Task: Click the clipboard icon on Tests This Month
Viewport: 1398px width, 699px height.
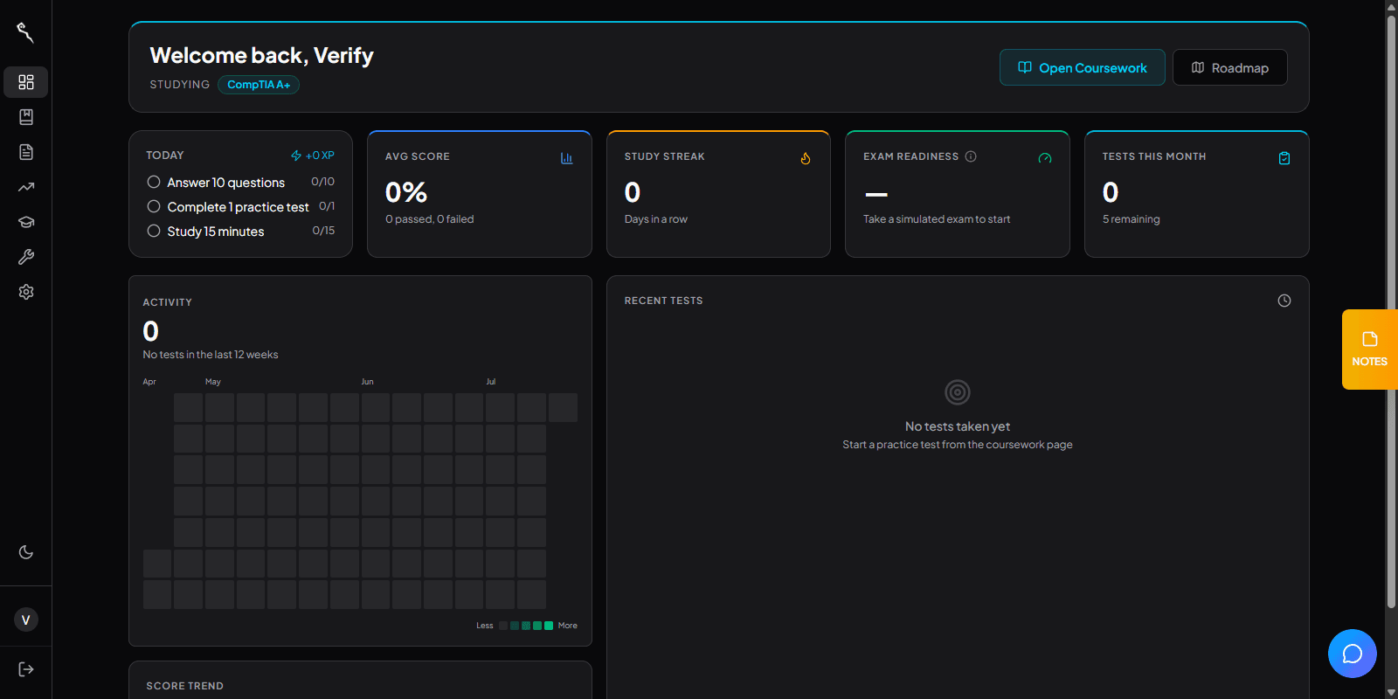Action: (x=1284, y=158)
